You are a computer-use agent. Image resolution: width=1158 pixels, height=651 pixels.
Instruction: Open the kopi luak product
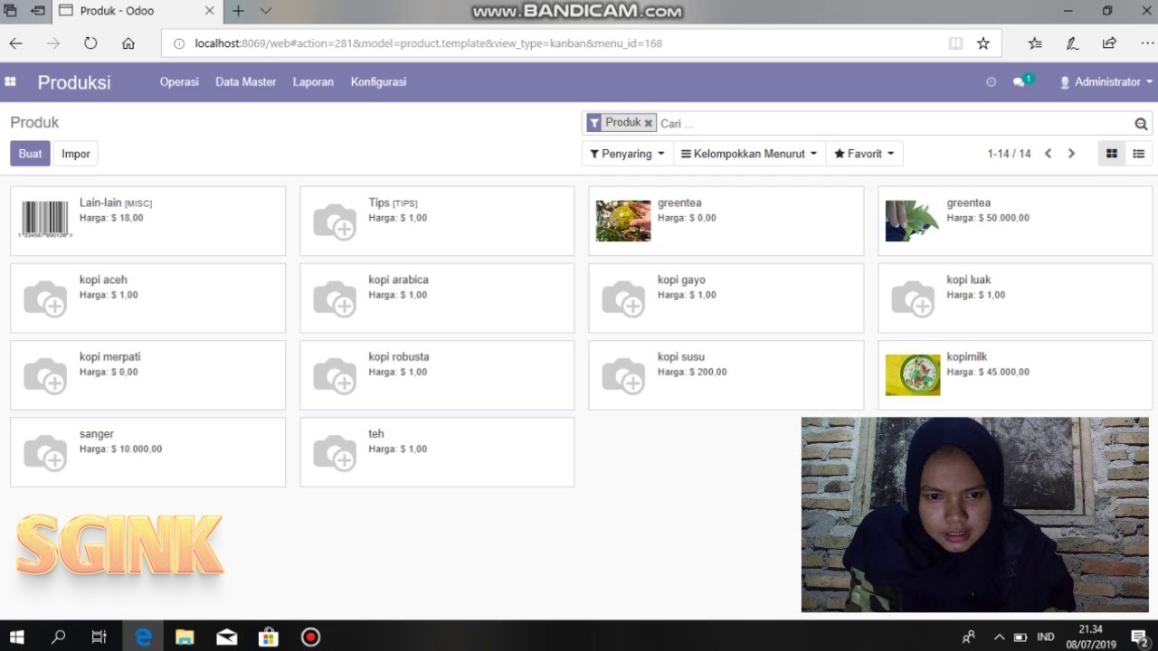pos(1015,297)
